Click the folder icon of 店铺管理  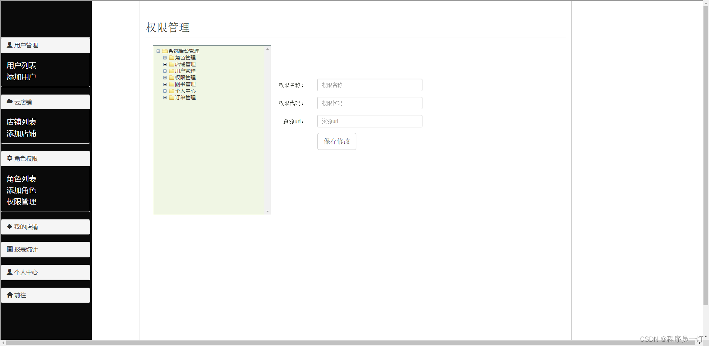172,64
